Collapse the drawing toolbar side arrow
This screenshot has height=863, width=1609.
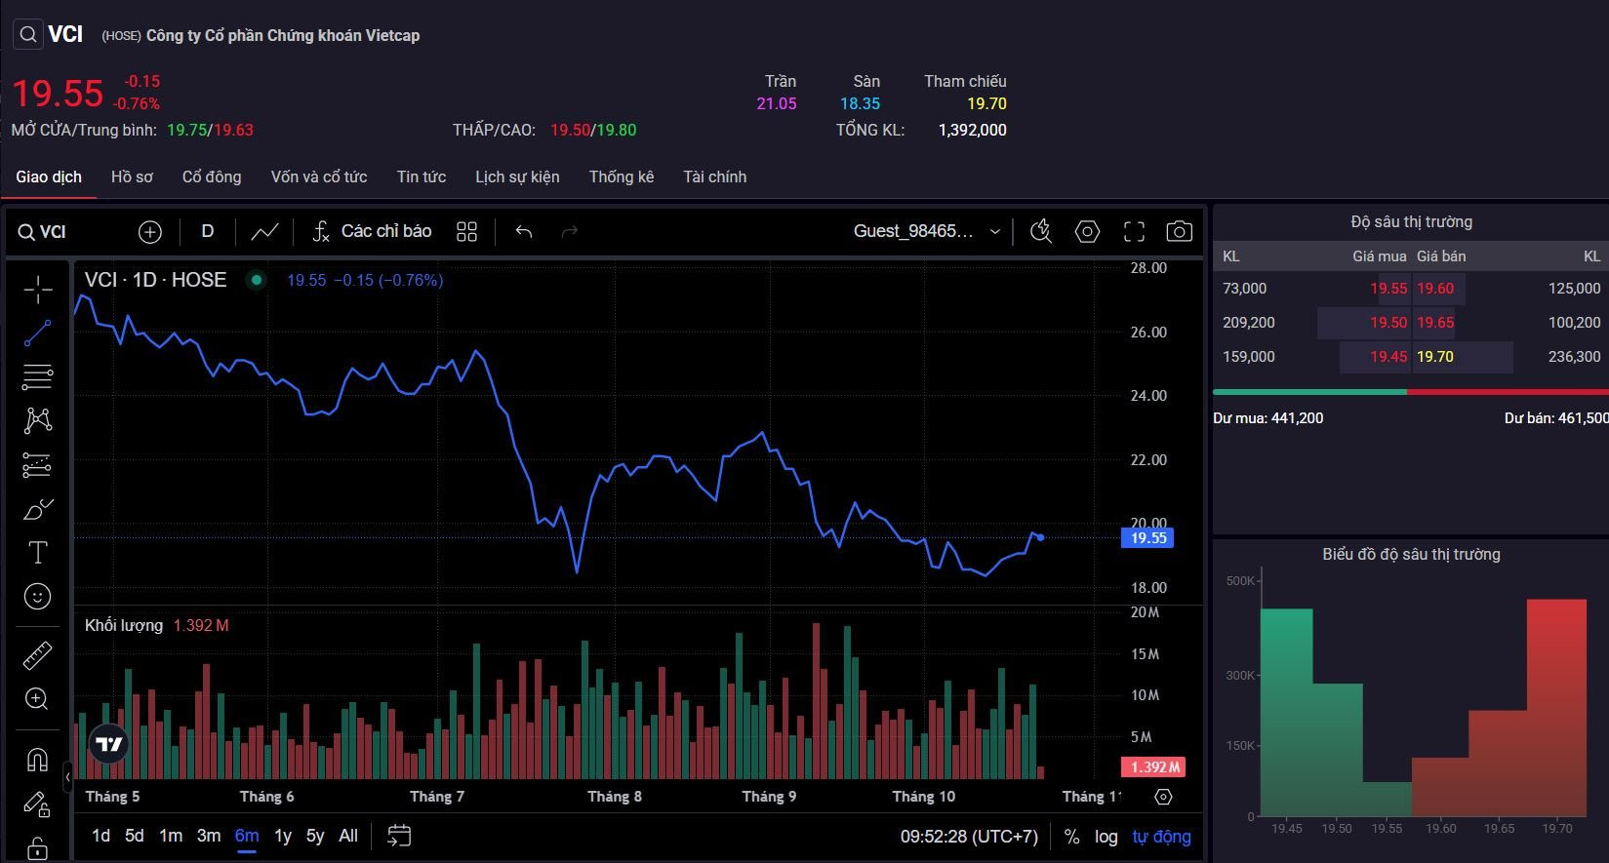[x=67, y=777]
